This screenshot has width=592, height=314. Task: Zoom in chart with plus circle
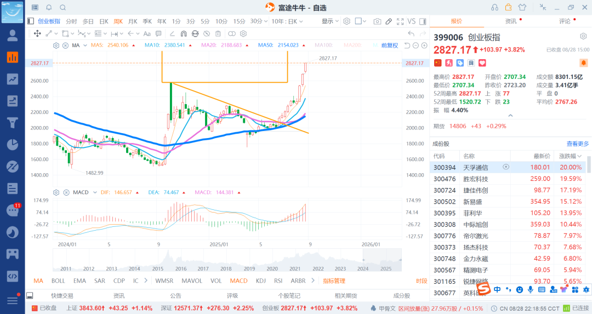(424, 45)
